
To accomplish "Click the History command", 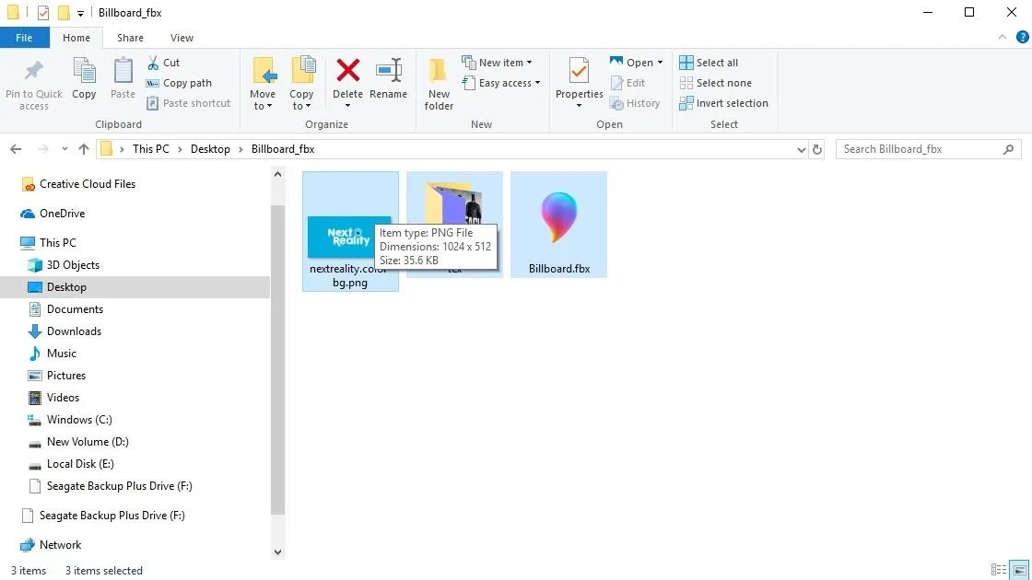I will (635, 103).
